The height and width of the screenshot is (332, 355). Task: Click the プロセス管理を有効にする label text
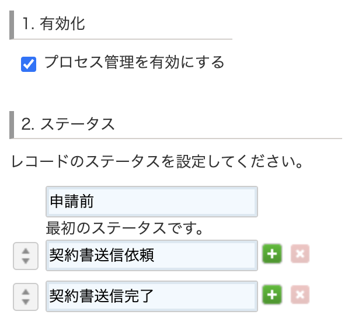[134, 62]
